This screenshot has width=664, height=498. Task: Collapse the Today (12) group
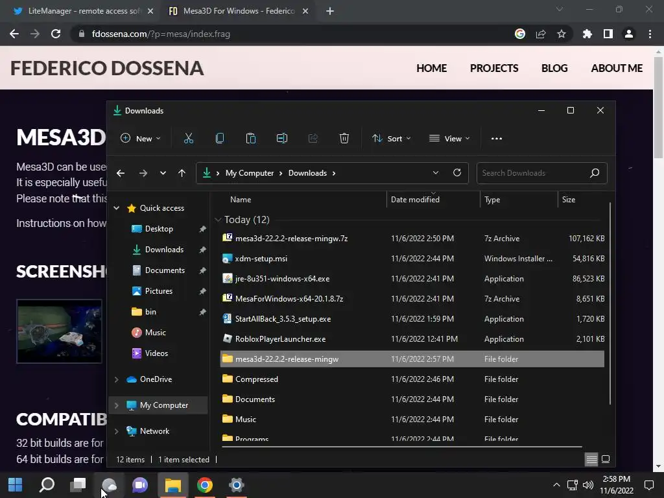click(218, 220)
